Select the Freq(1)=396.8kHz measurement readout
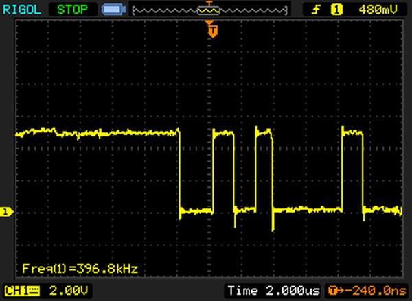 point(80,268)
